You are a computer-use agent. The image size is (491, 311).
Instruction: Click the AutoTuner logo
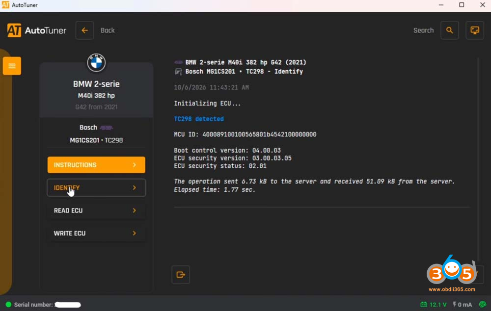(x=37, y=30)
